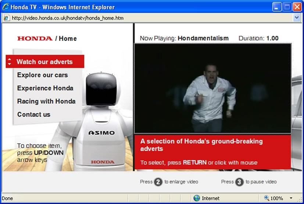
Task: Maximize the Honda TV browser window
Action: [287, 7]
